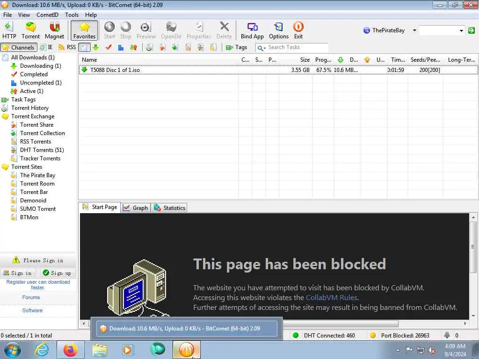Image resolution: width=479 pixels, height=359 pixels.
Task: Expand the torrent search box dropdown arrow
Action: 461,30
